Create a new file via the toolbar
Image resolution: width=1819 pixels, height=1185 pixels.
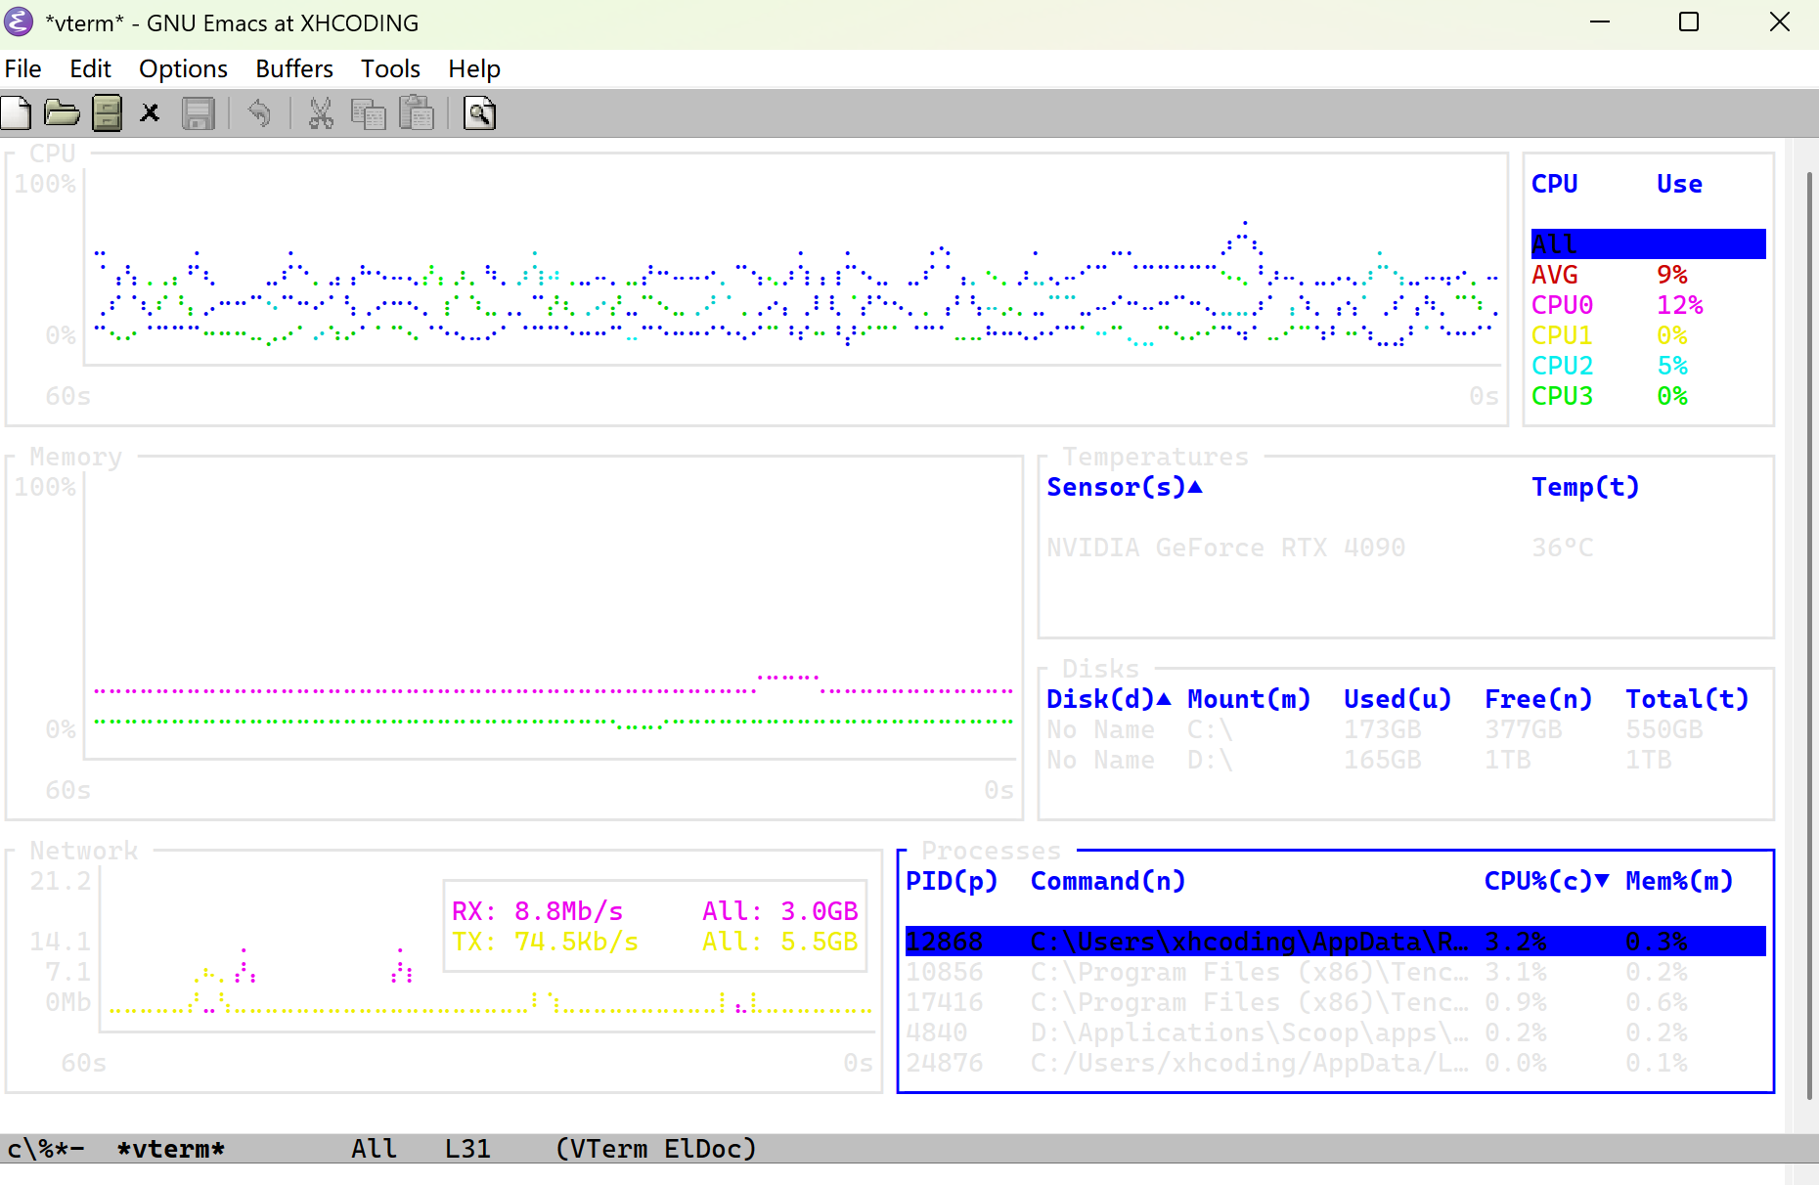(x=17, y=112)
